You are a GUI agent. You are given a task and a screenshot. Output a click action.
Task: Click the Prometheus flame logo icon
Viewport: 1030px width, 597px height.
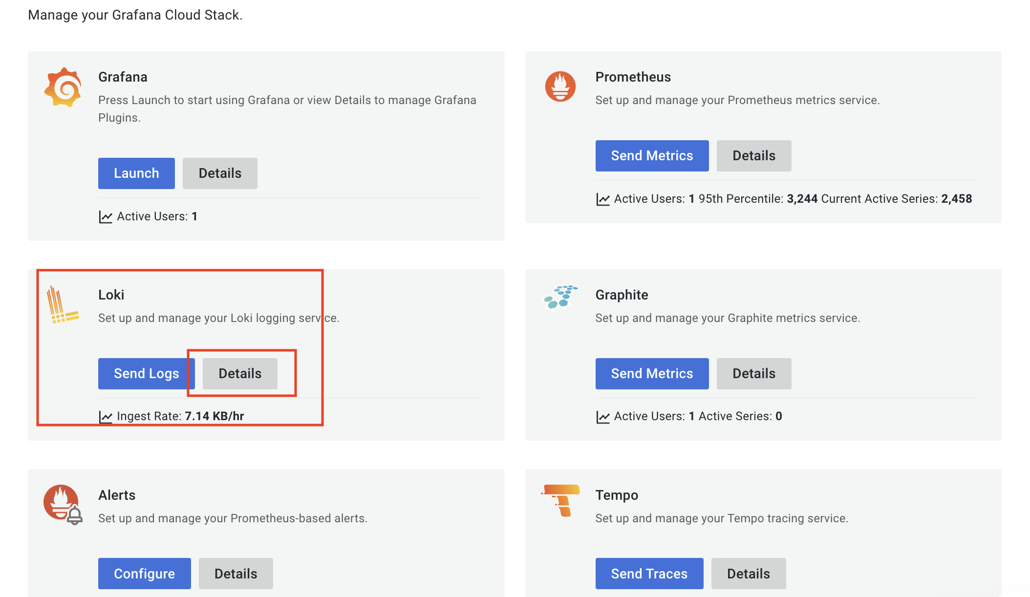560,86
